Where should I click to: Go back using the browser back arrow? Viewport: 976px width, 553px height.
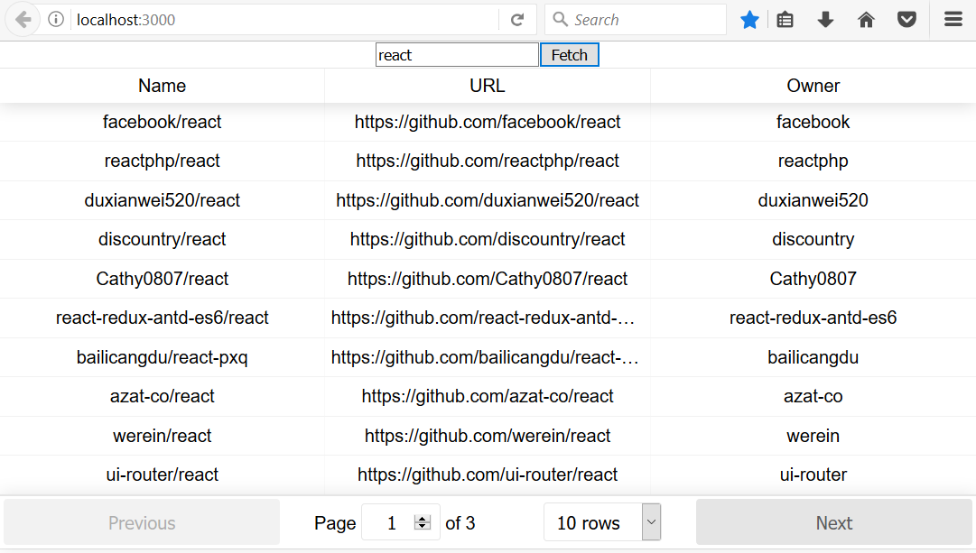click(x=23, y=20)
